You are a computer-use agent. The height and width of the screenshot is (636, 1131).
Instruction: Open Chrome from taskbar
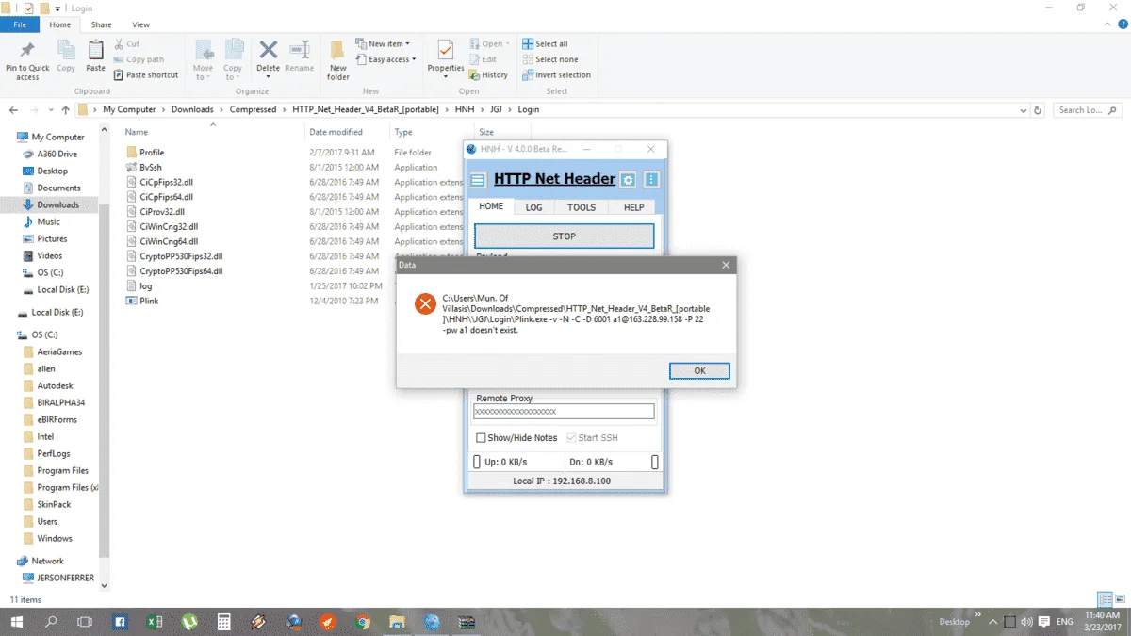(363, 622)
